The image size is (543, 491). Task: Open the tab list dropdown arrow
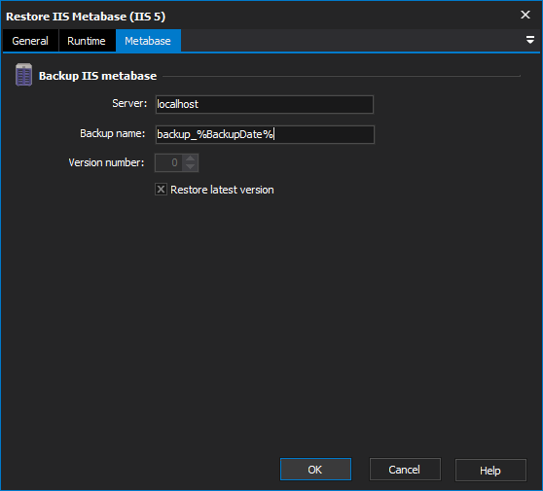529,40
